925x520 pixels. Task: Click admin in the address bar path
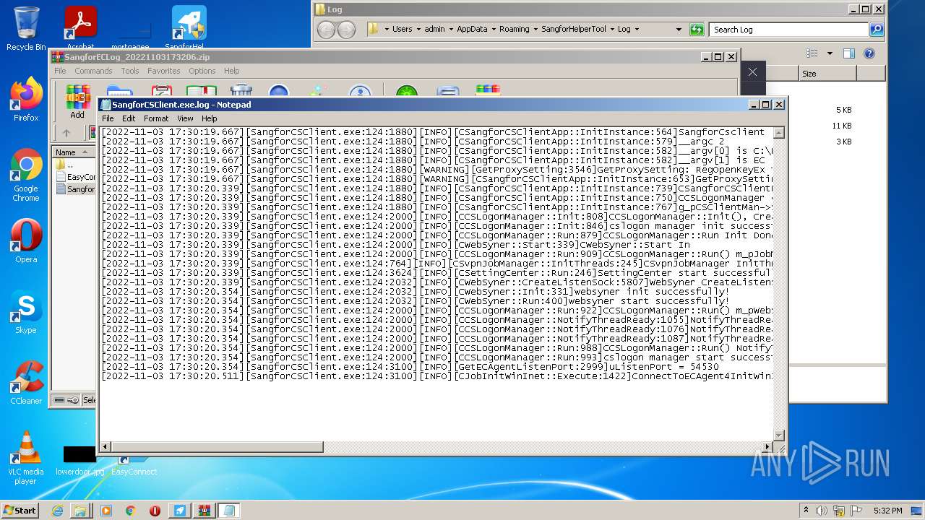coord(434,30)
